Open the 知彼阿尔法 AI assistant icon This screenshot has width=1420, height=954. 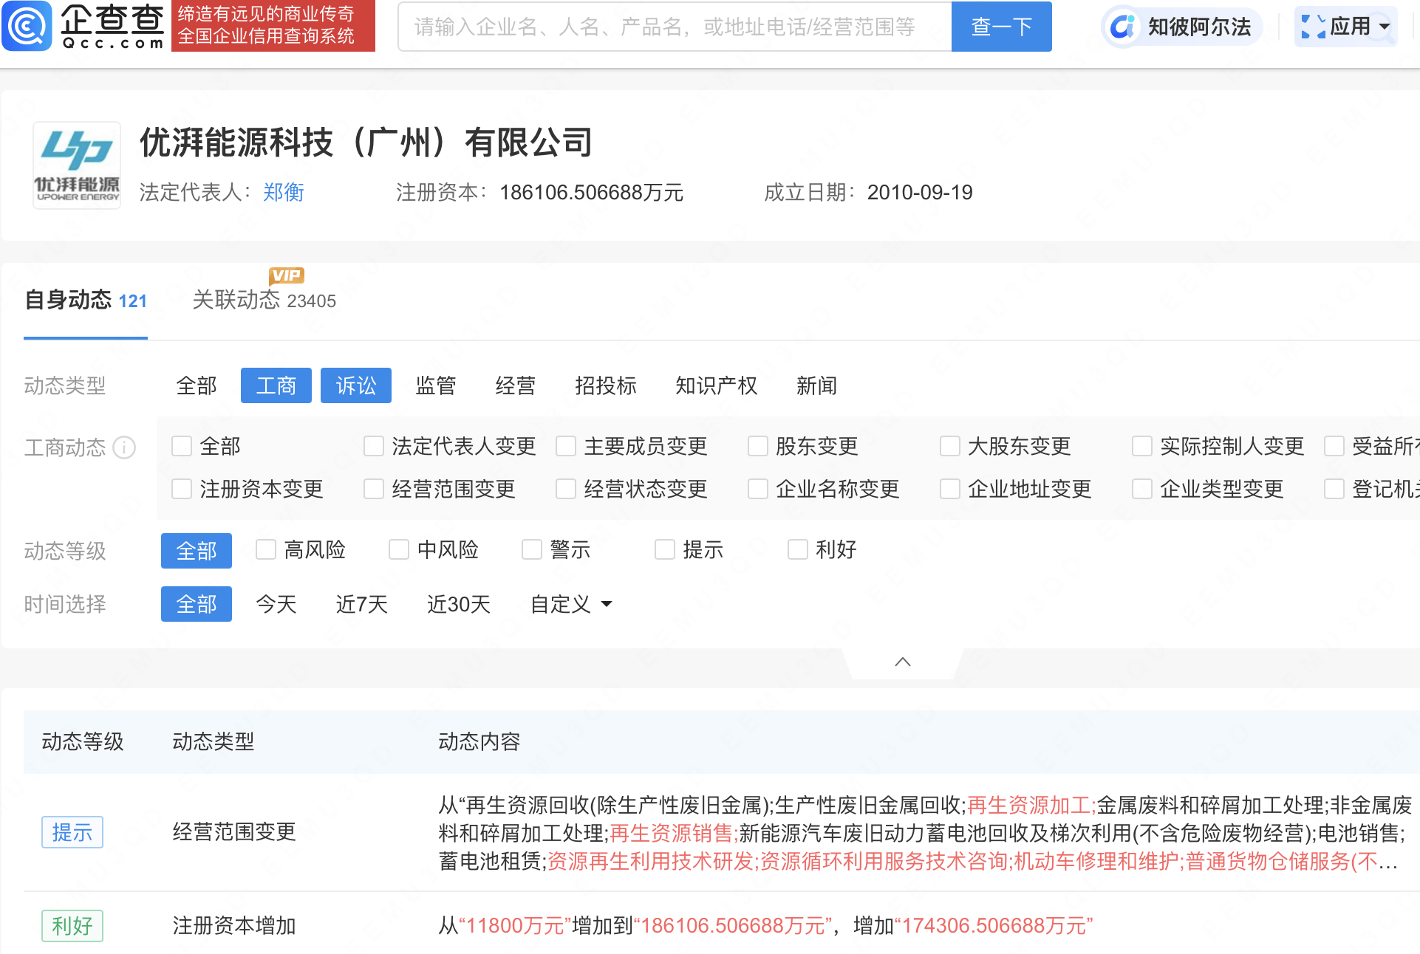(x=1122, y=27)
